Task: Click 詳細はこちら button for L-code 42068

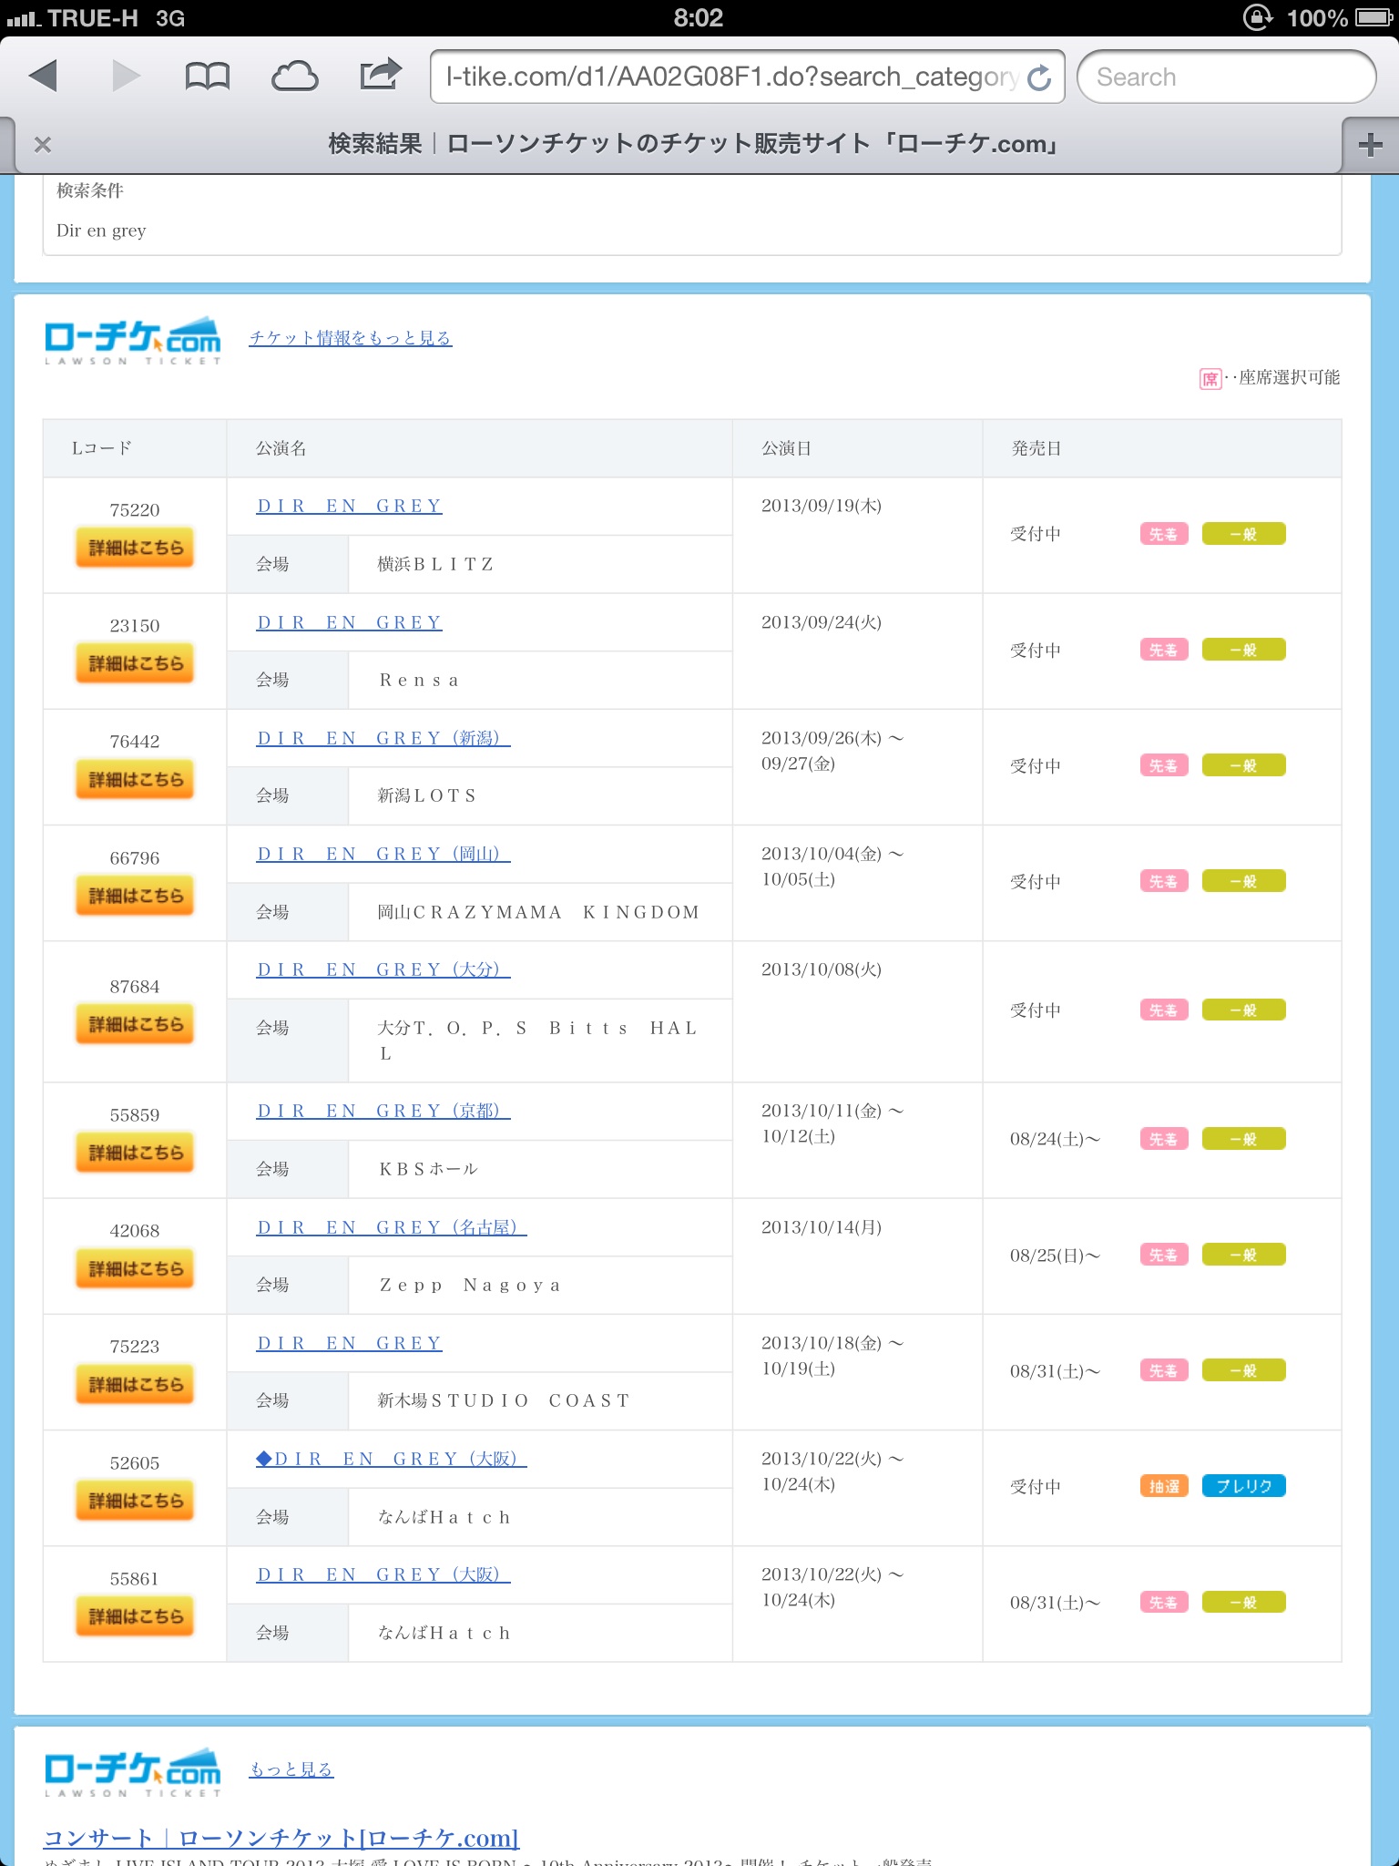Action: click(x=135, y=1268)
